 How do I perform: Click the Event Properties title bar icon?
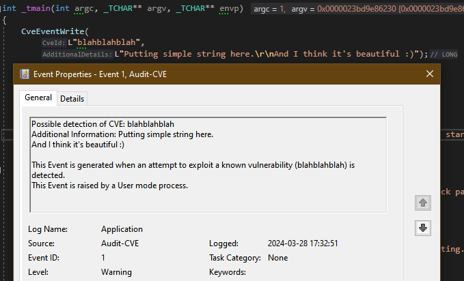pyautogui.click(x=25, y=74)
